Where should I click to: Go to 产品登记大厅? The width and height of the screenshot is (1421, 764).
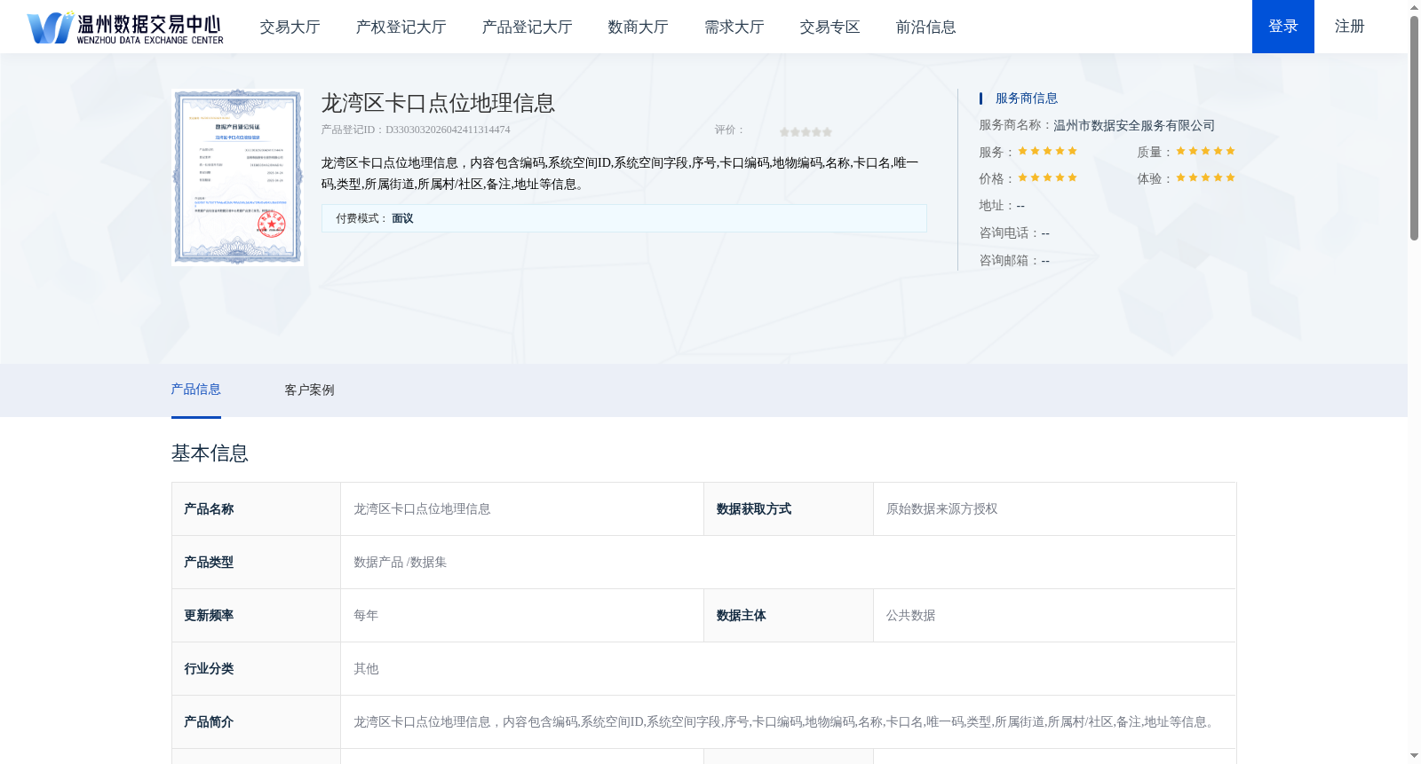[527, 27]
